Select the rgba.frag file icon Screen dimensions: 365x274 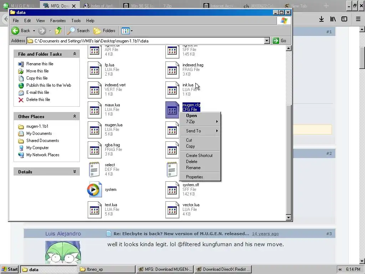(x=94, y=150)
